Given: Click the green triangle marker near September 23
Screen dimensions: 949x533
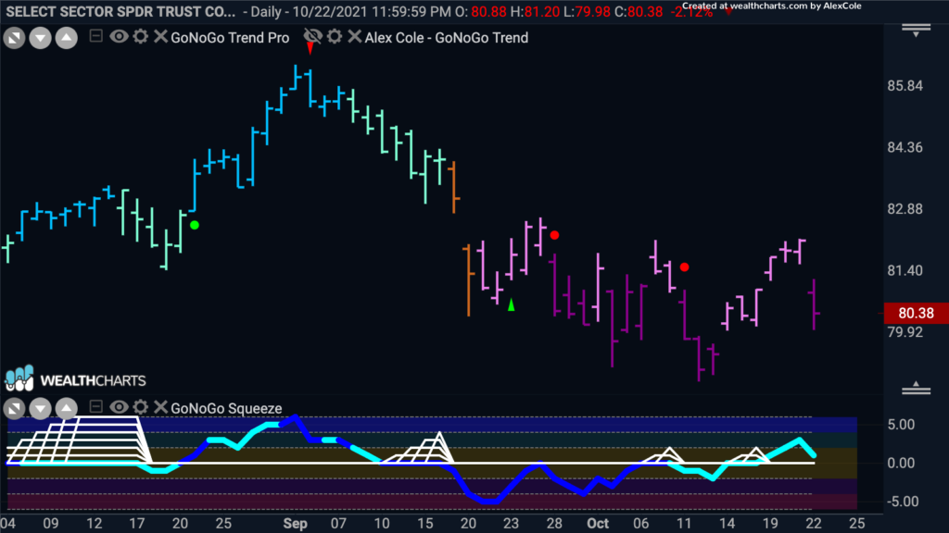Looking at the screenshot, I should point(512,304).
